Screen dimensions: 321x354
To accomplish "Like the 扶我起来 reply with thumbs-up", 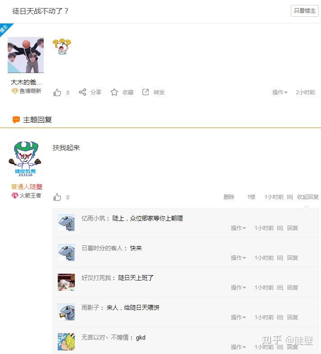I will point(57,197).
